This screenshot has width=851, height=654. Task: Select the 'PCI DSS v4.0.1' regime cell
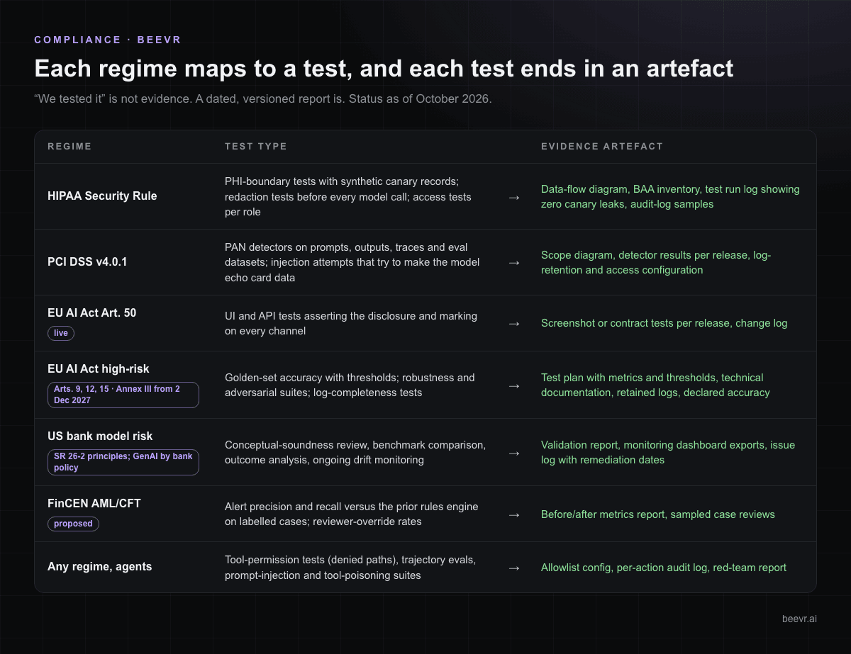pyautogui.click(x=88, y=262)
